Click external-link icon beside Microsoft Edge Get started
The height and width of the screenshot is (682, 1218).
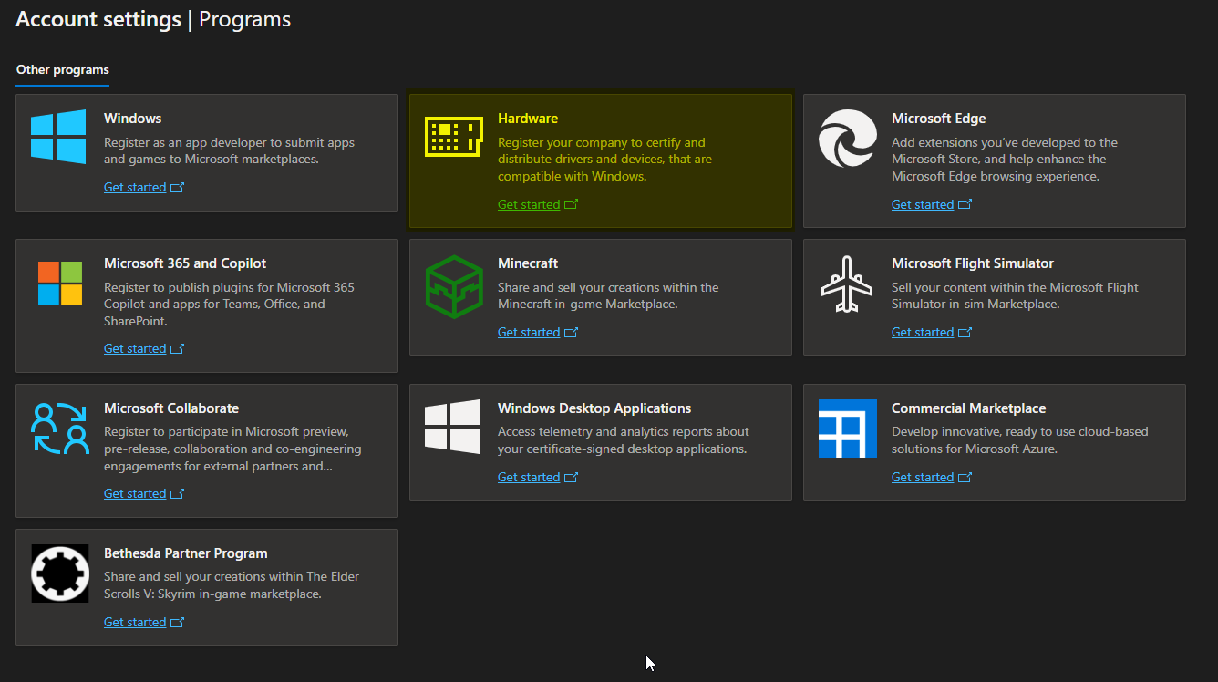coord(965,205)
